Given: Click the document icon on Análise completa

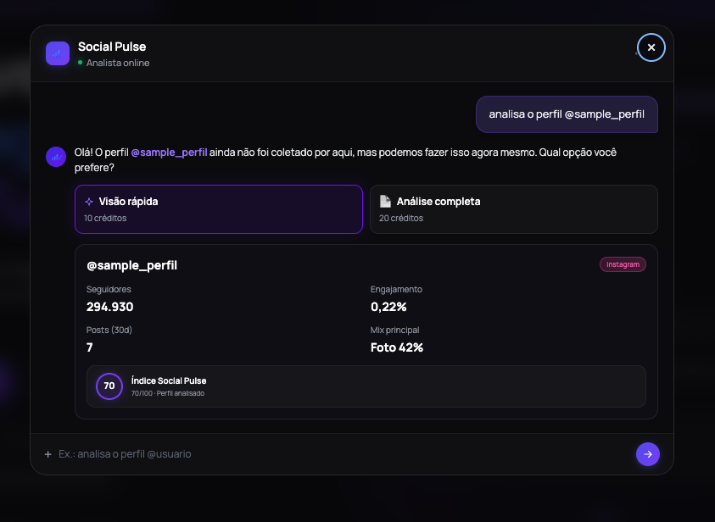Looking at the screenshot, I should tap(385, 201).
